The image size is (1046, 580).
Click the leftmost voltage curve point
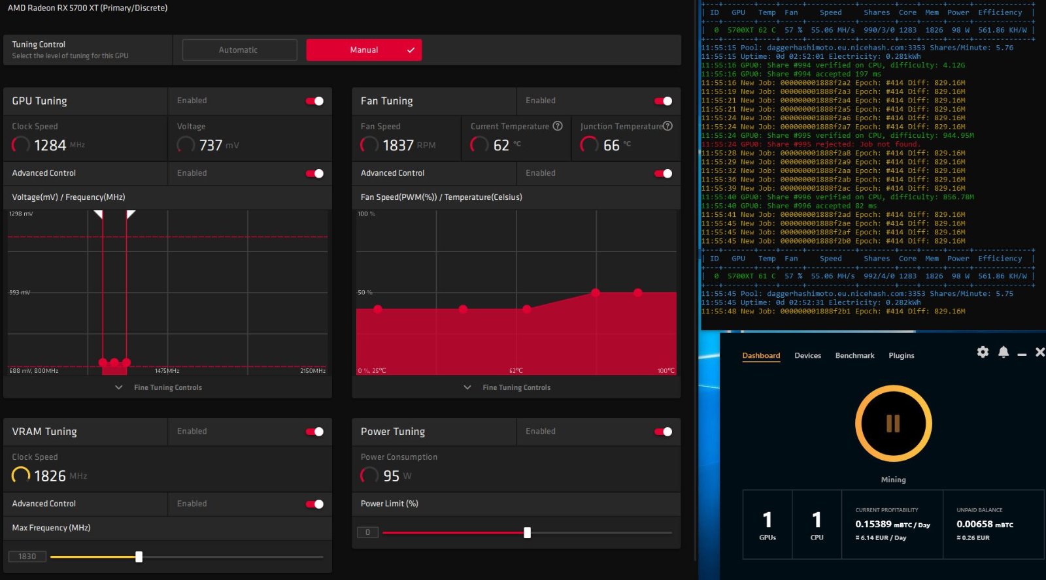click(103, 362)
